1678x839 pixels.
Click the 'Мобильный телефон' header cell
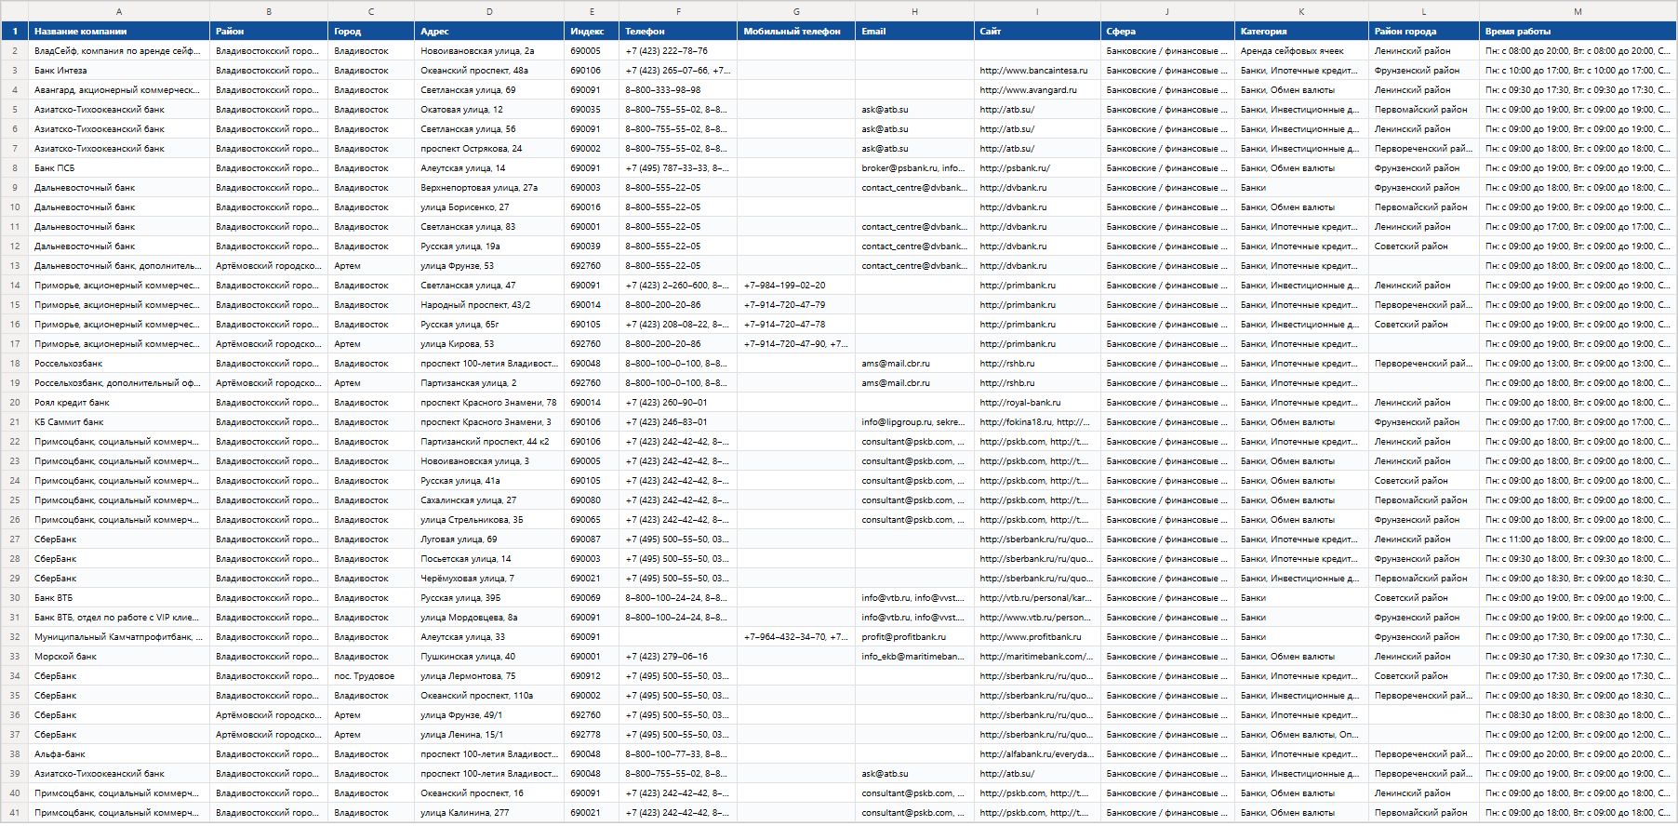[796, 32]
